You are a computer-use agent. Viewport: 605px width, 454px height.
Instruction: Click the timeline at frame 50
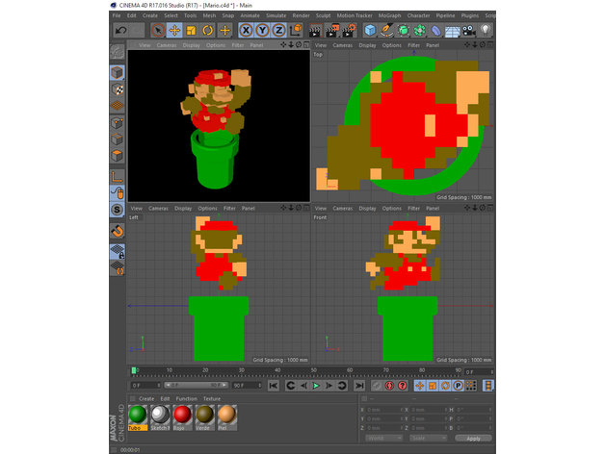(x=313, y=371)
